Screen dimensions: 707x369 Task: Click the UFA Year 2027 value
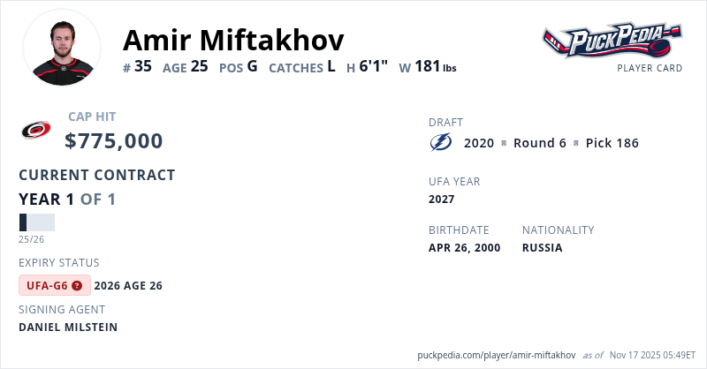tap(441, 200)
